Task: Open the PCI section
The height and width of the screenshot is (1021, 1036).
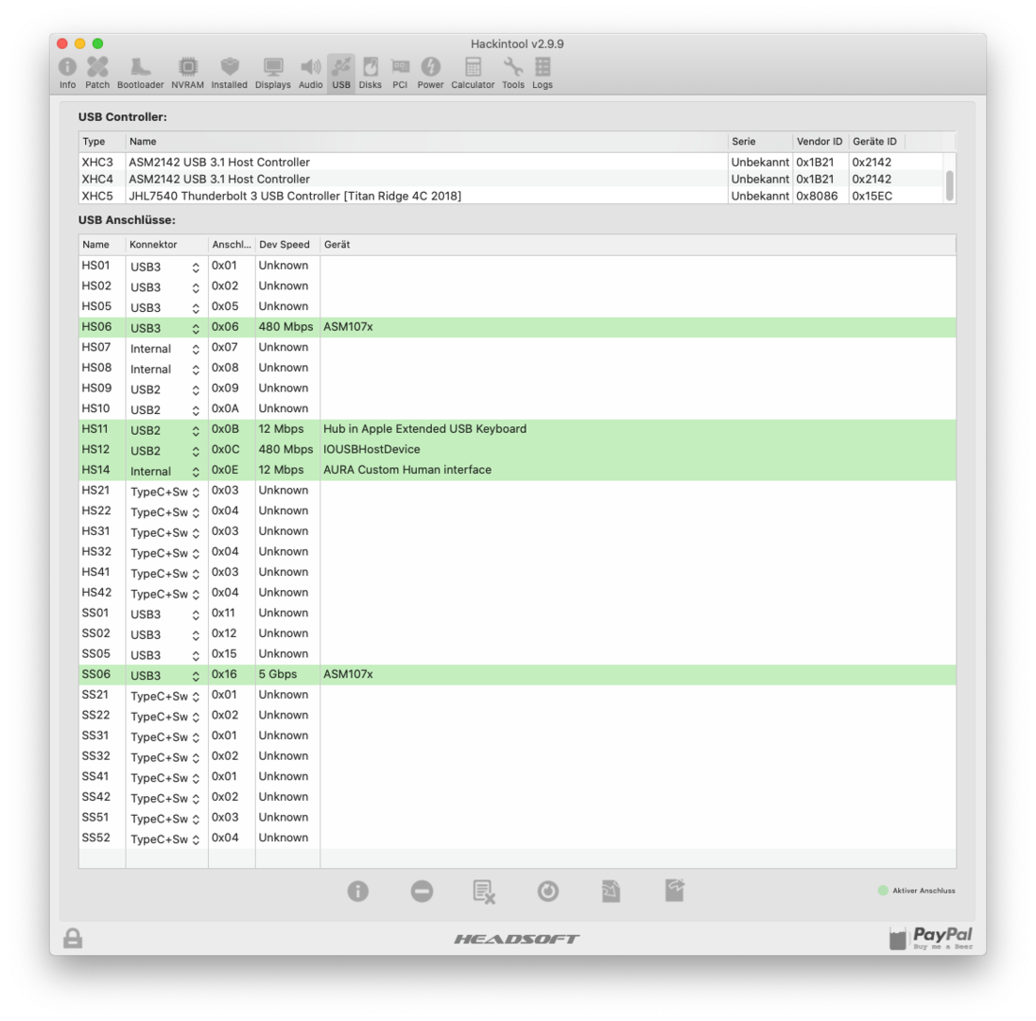Action: [400, 74]
